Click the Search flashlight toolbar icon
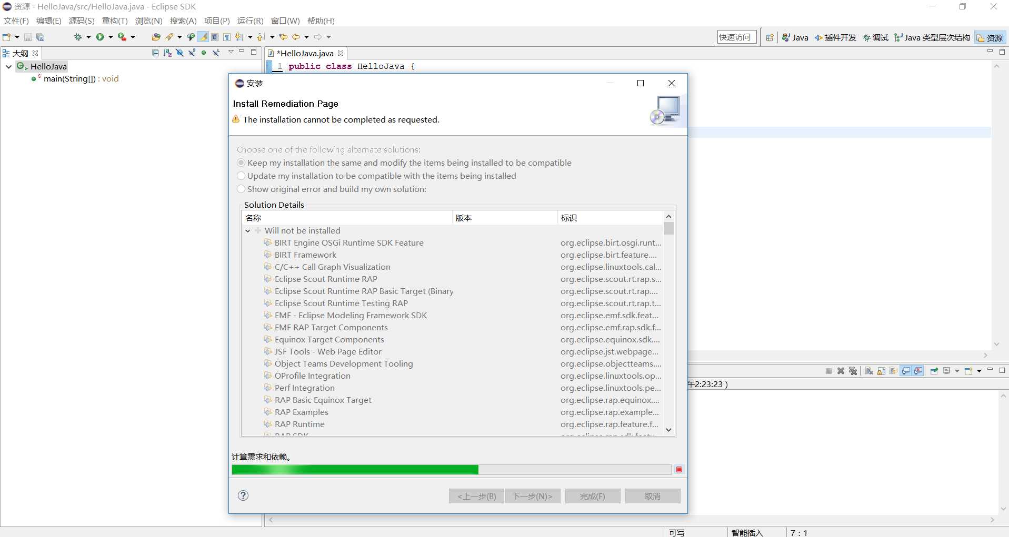This screenshot has height=537, width=1009. [169, 37]
